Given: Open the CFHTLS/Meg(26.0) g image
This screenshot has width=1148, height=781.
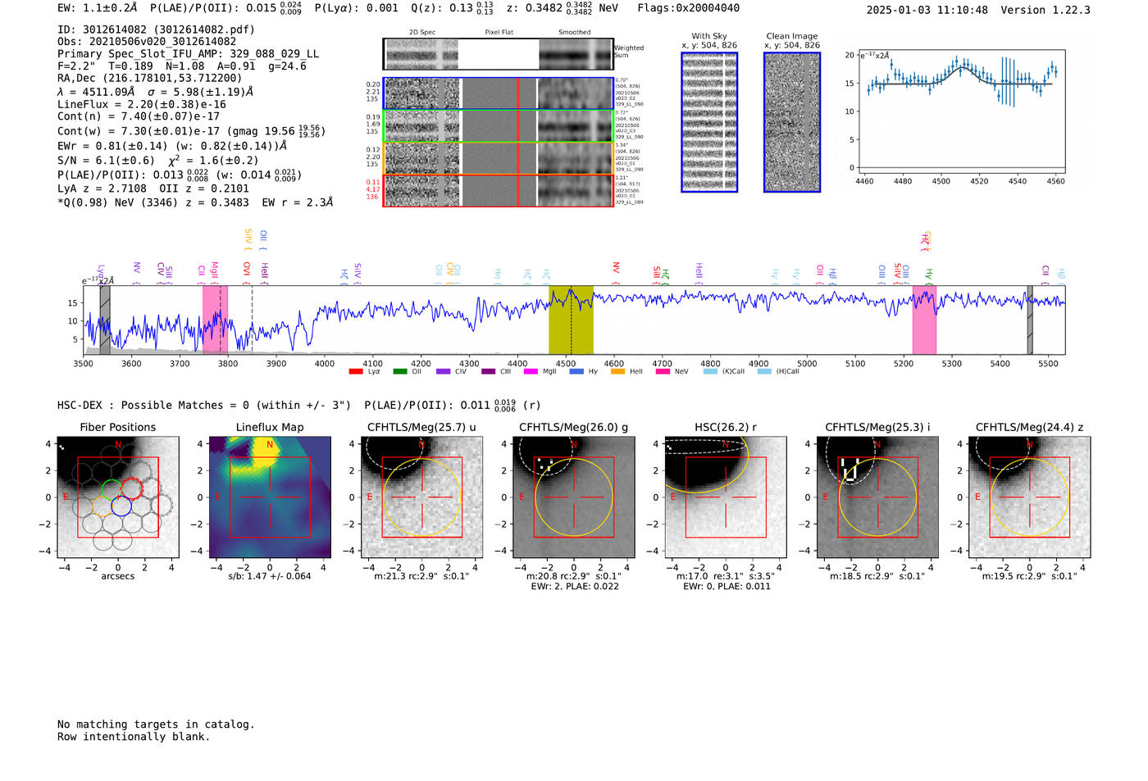Looking at the screenshot, I should (574, 497).
